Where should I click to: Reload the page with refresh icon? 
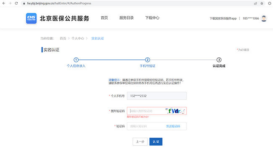pyautogui.click(x=16, y=3)
